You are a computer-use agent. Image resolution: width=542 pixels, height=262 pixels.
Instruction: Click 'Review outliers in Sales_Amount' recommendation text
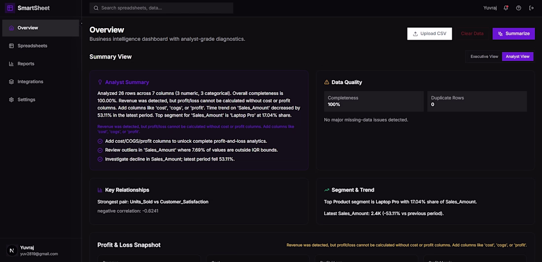point(192,150)
